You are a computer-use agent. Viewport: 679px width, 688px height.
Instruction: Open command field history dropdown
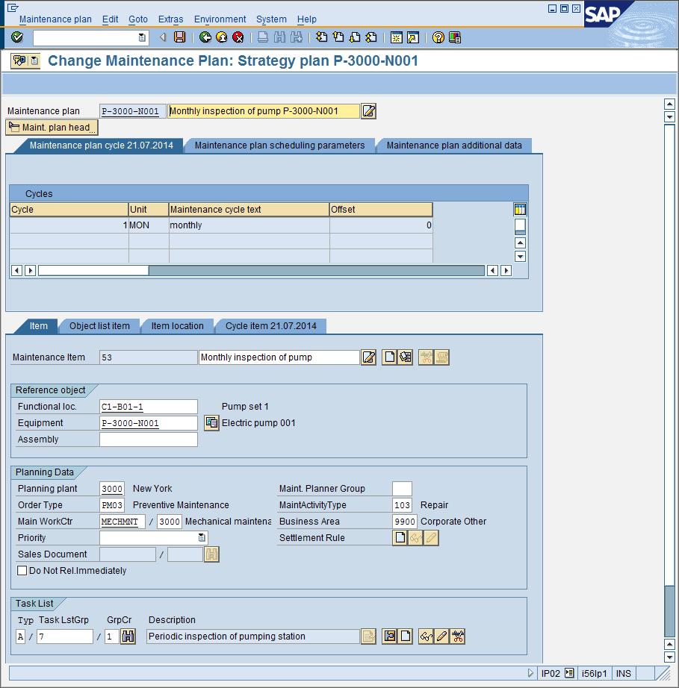pos(142,38)
